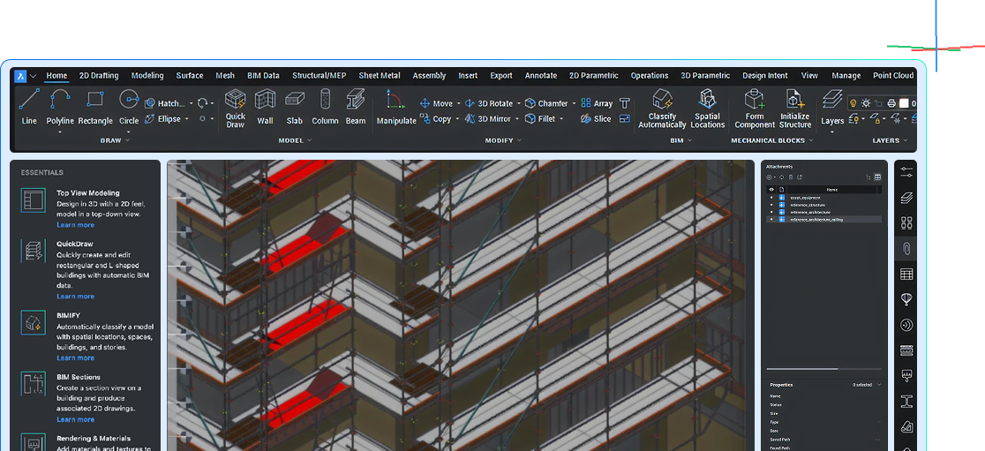Image resolution: width=985 pixels, height=451 pixels.
Task: Click the white layer color swatch
Action: coord(904,103)
